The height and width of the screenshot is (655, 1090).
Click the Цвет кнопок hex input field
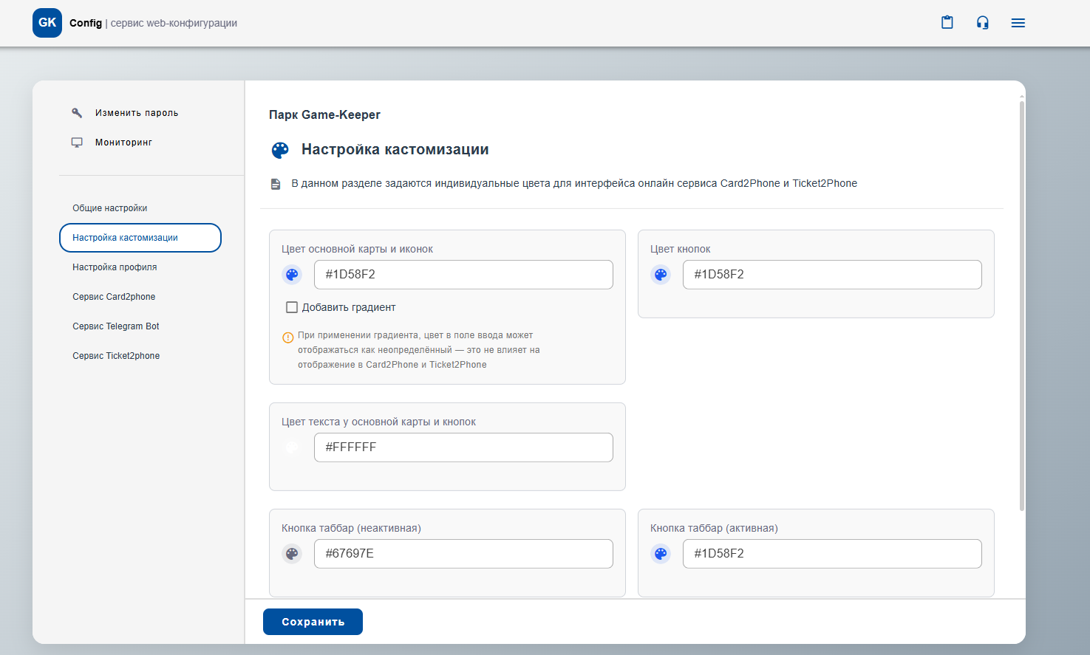[832, 275]
